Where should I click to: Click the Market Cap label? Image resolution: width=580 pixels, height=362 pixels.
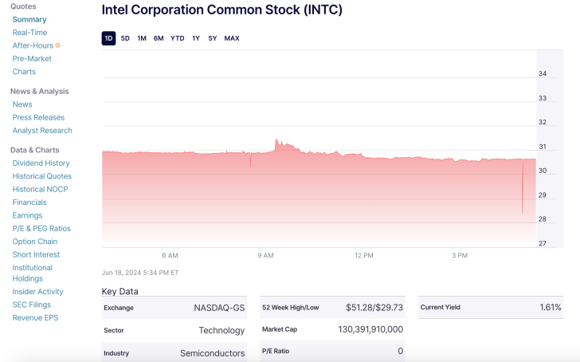tap(280, 329)
